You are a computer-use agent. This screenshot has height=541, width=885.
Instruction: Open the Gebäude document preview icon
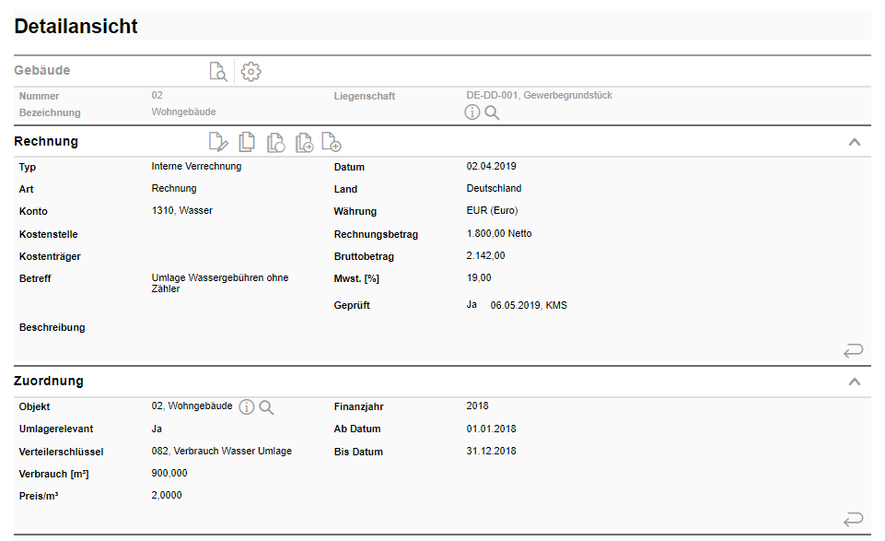tap(218, 71)
